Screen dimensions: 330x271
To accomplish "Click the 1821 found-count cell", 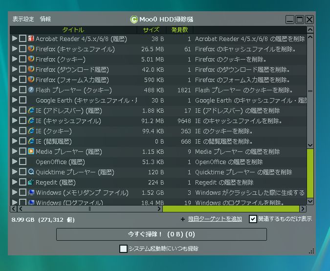I will [x=184, y=90].
